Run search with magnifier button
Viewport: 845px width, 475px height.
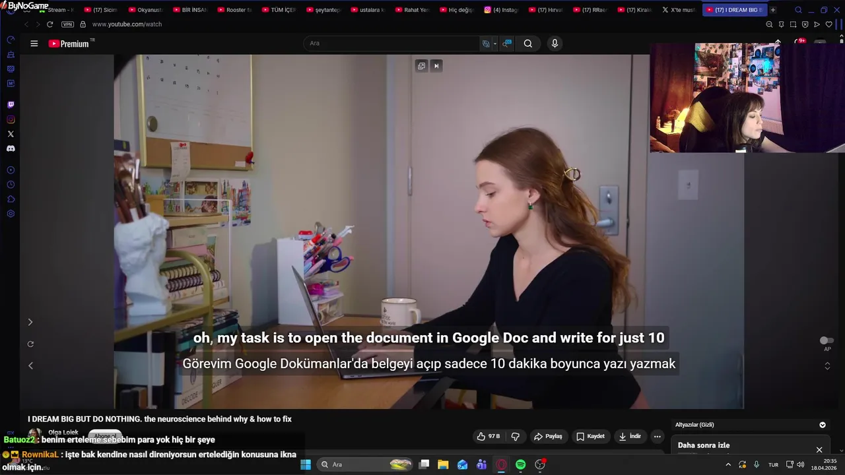coord(528,44)
